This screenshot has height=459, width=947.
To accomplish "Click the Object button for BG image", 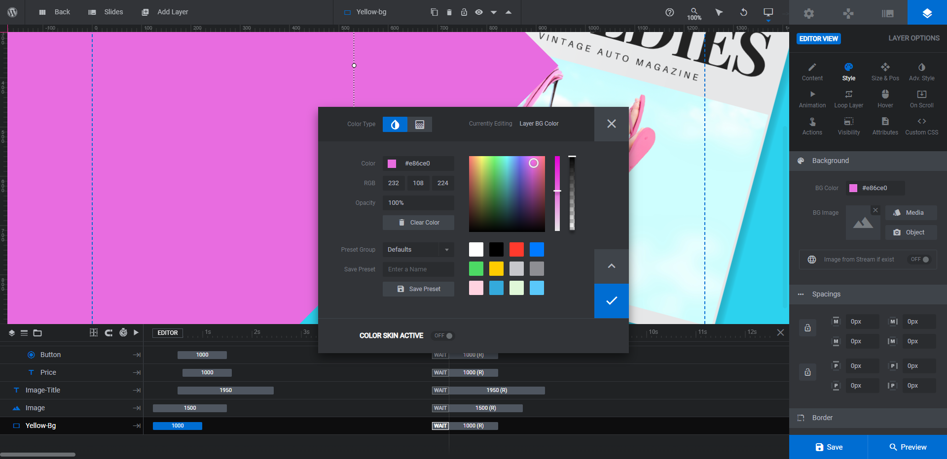I will click(x=911, y=232).
